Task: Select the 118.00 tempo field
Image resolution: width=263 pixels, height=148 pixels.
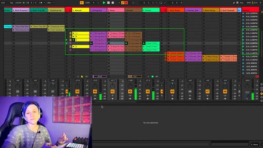Action: click(18, 3)
